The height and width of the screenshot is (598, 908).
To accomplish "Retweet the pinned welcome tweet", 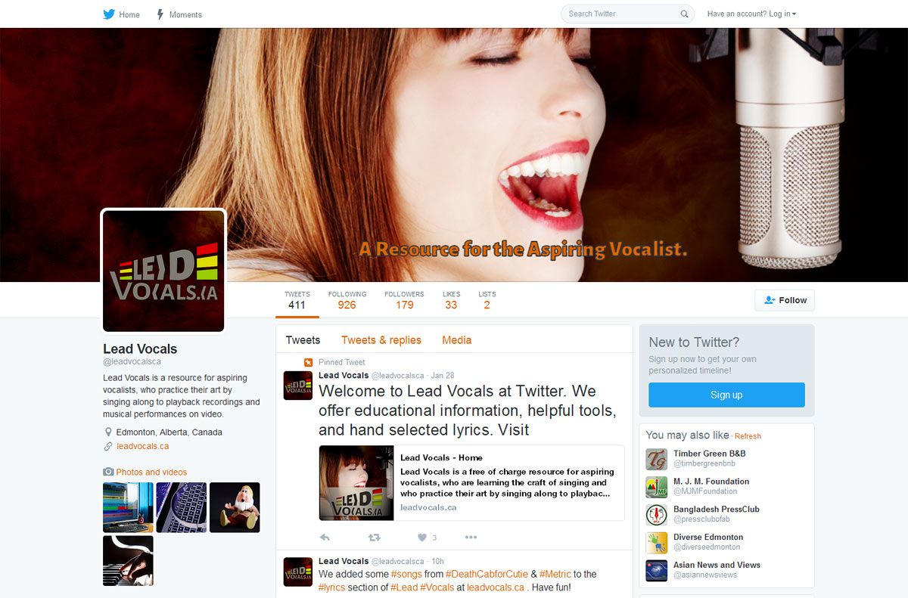I will (x=374, y=538).
